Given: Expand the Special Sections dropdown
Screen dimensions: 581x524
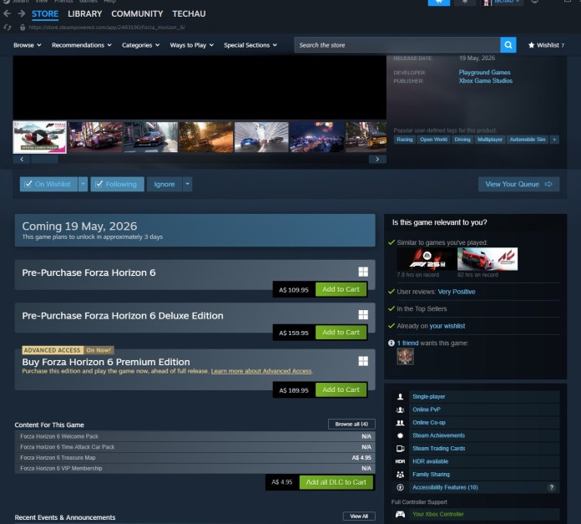Looking at the screenshot, I should coord(250,45).
